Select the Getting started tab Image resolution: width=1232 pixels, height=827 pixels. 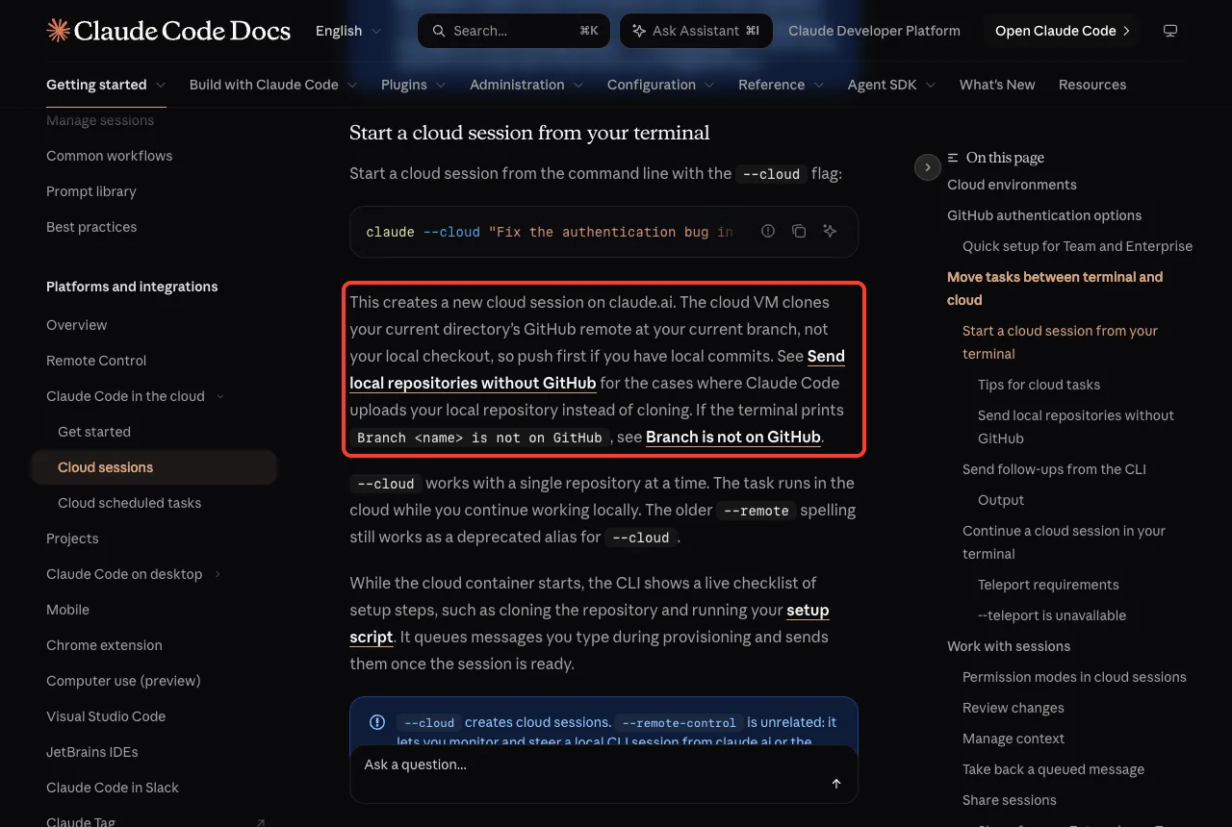[x=106, y=85]
